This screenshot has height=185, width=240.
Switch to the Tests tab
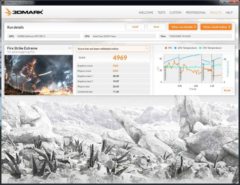[x=161, y=12]
